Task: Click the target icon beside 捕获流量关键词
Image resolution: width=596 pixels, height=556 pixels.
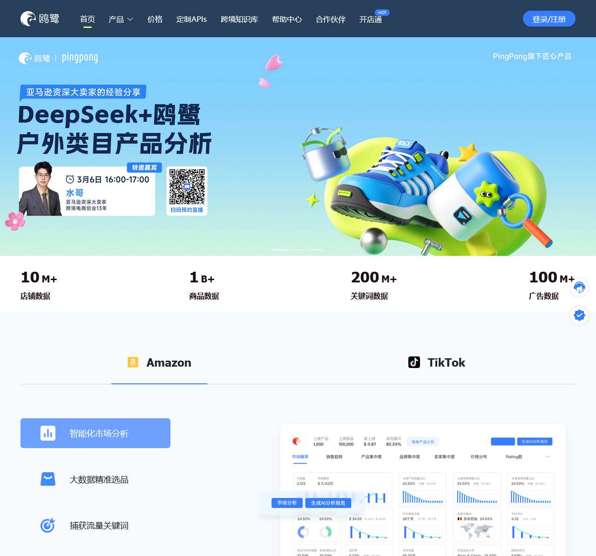Action: 48,525
